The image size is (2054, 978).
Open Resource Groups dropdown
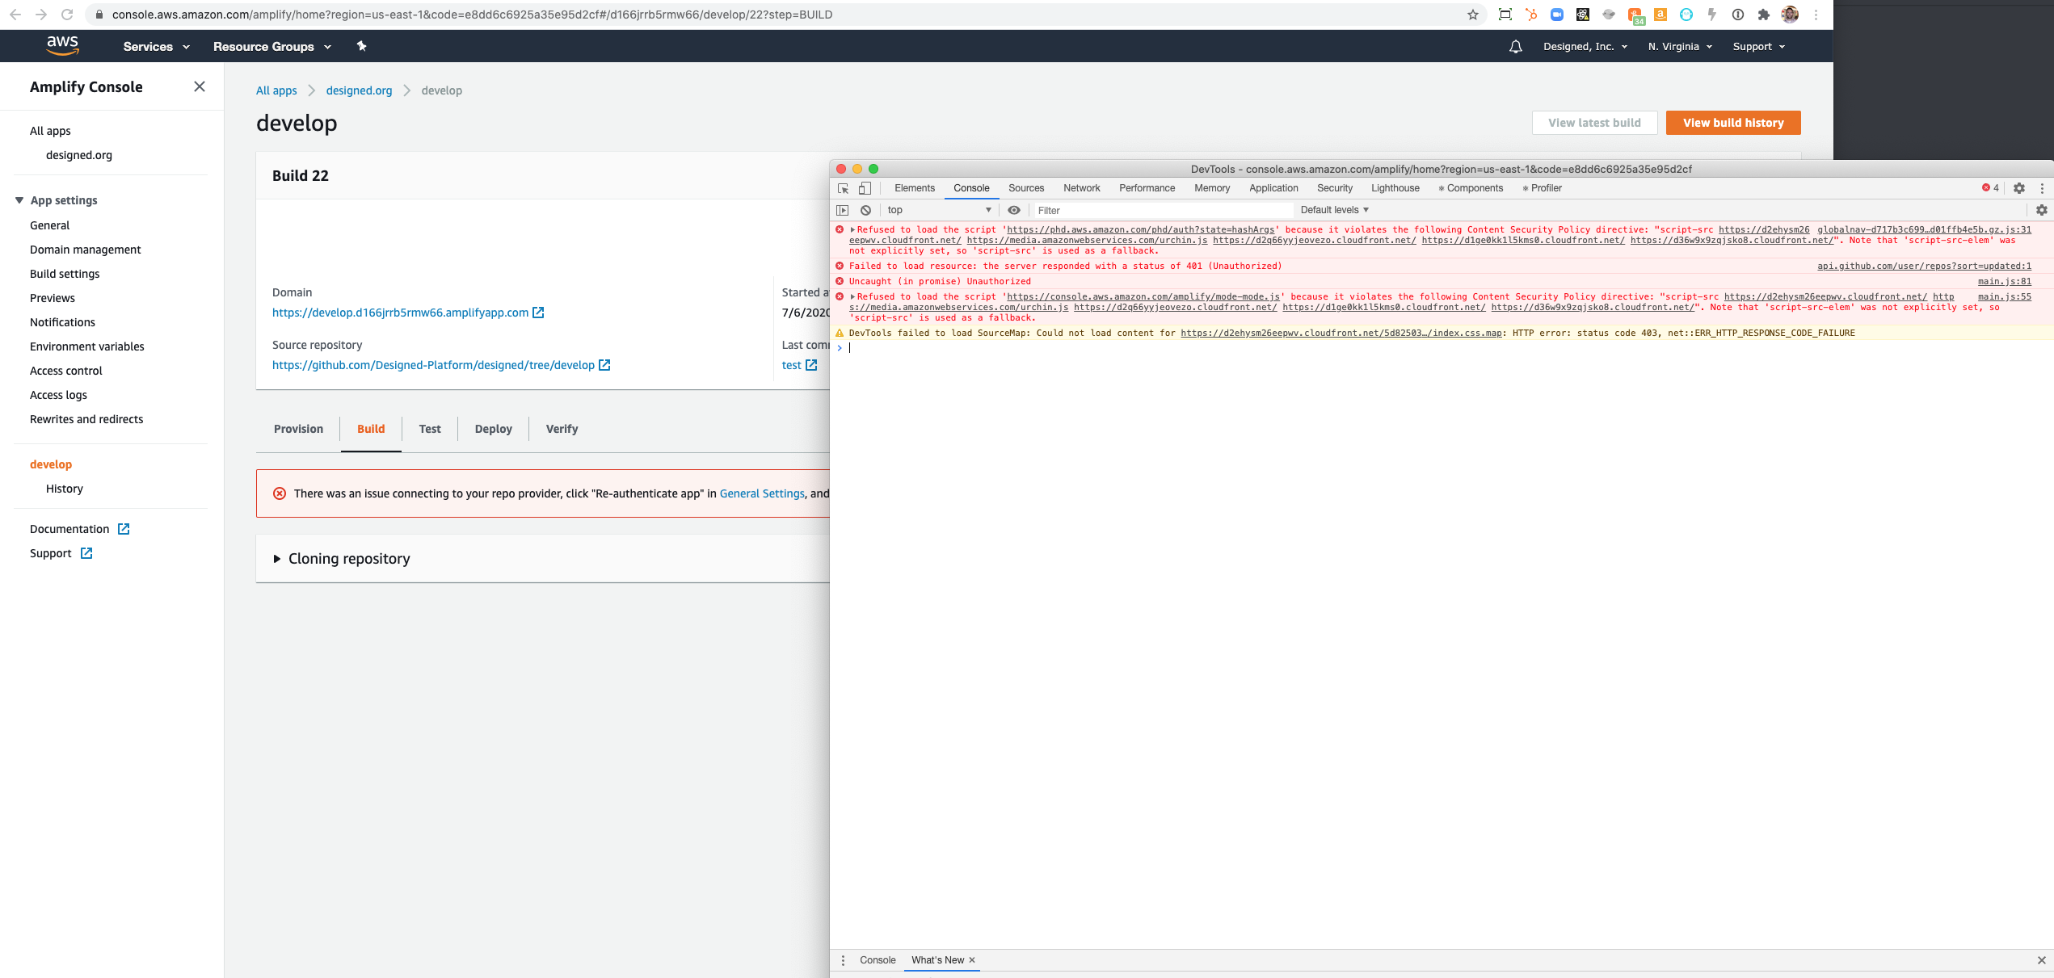272,47
